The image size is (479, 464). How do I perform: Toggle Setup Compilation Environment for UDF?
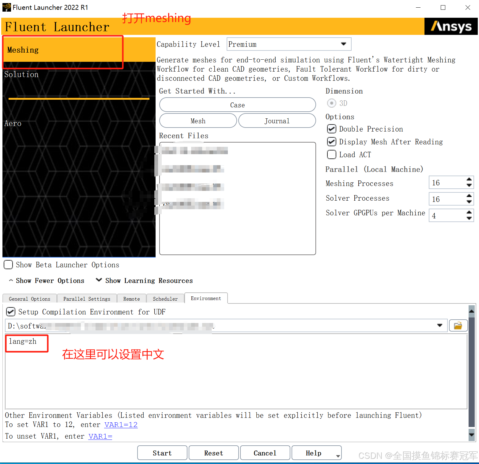(11, 312)
